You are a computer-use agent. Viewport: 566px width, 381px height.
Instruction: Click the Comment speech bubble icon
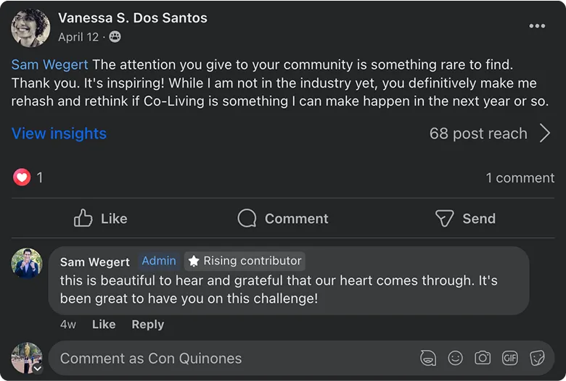click(x=247, y=218)
